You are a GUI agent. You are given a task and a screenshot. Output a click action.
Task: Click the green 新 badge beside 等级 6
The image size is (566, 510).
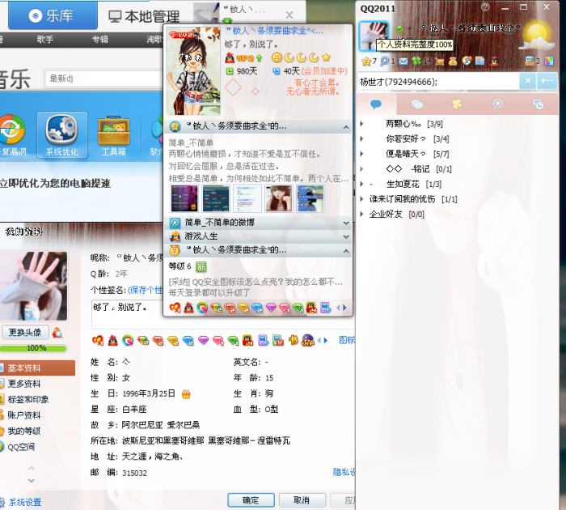201,267
